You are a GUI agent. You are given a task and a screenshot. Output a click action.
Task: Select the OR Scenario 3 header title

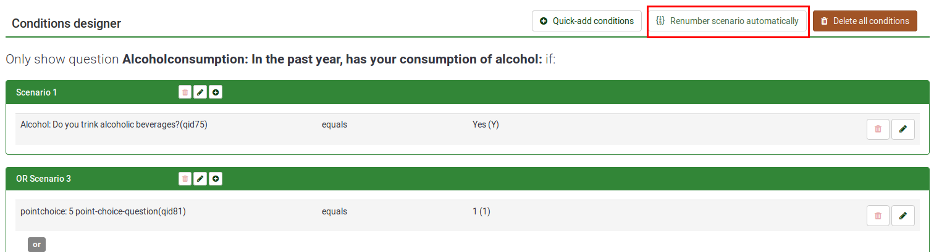coord(43,179)
